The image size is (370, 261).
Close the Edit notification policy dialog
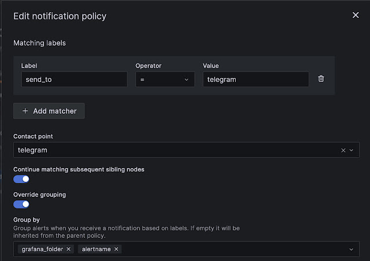coord(356,16)
